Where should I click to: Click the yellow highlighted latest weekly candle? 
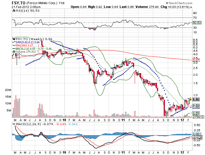(x=190, y=99)
